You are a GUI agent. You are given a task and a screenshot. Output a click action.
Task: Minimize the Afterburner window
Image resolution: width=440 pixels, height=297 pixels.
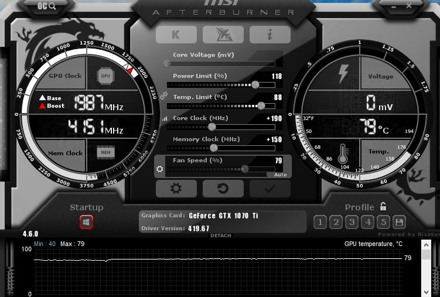point(394,6)
